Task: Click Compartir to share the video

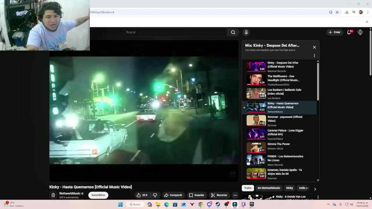Action: [x=173, y=195]
